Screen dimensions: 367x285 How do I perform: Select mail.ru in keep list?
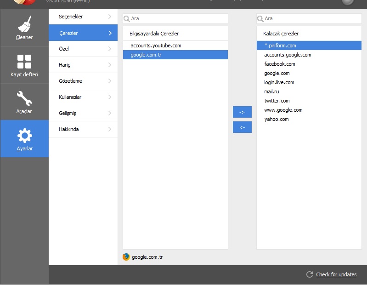(309, 91)
